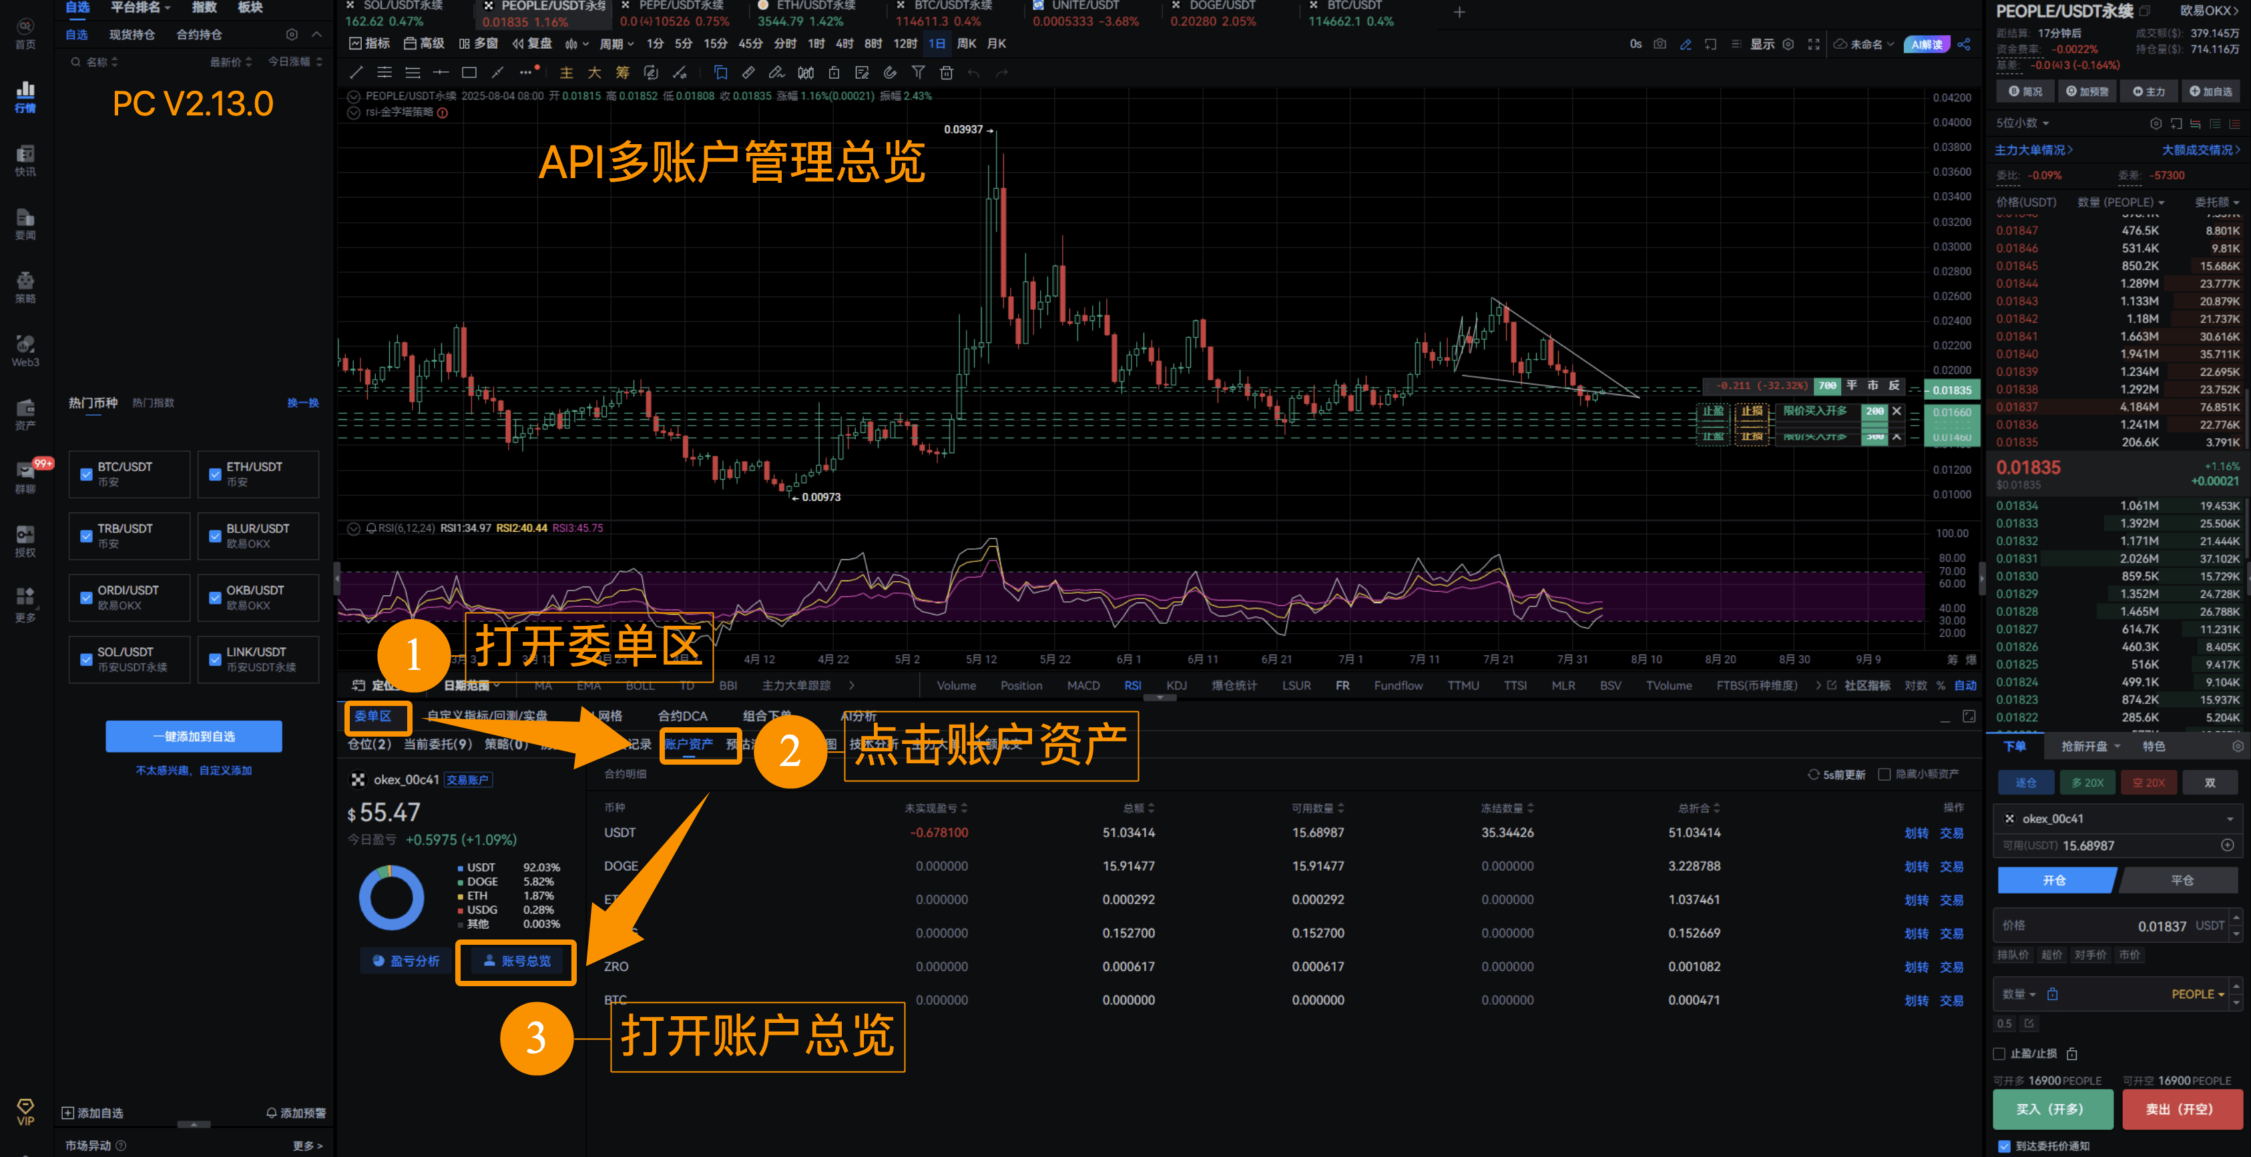Click the 主 main-force indicator icon
The image size is (2251, 1157).
566,73
